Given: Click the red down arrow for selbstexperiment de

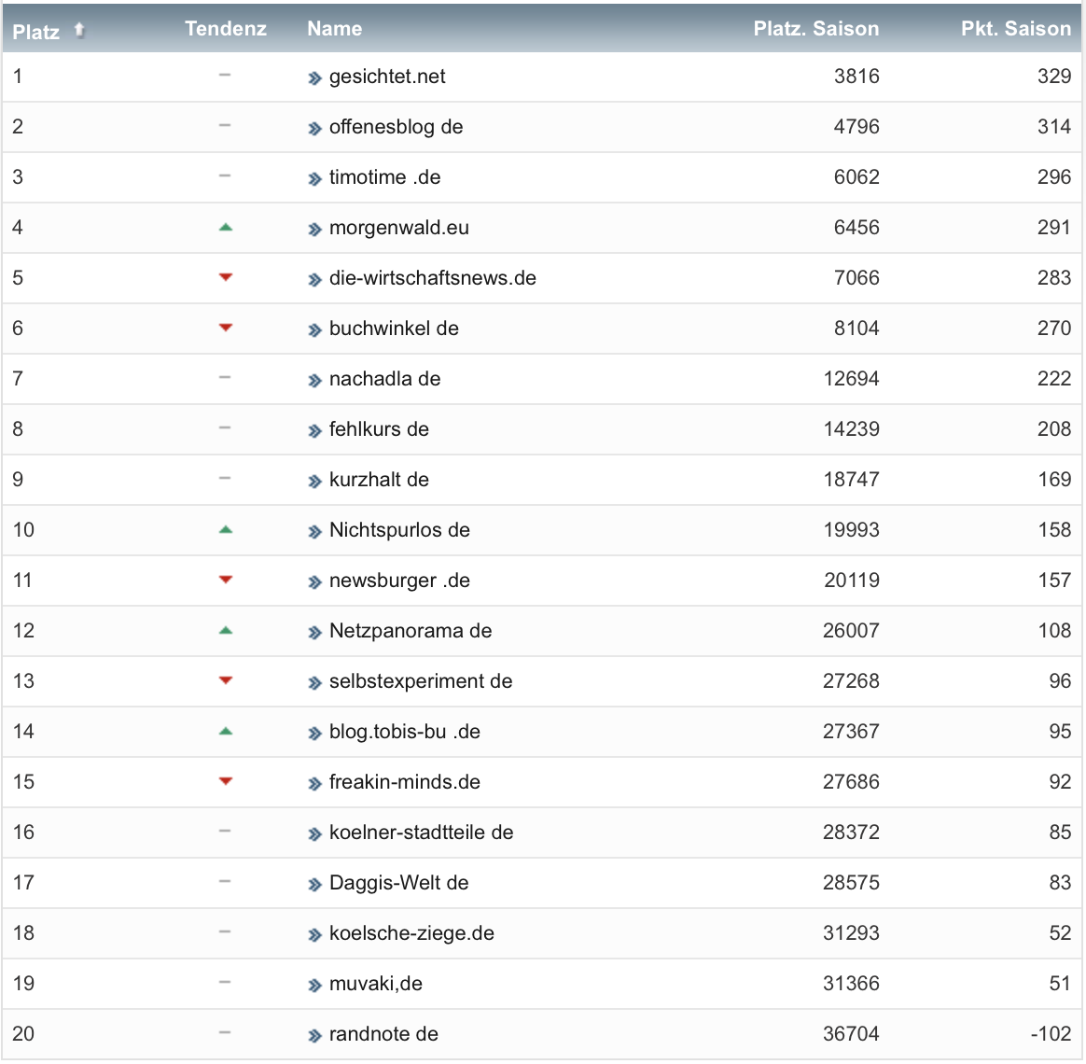Looking at the screenshot, I should pos(225,680).
